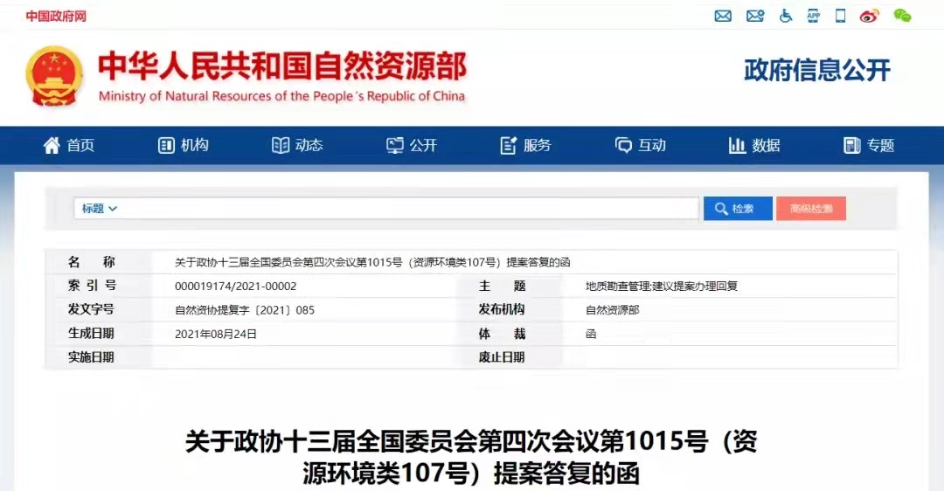Open the envelope-with-person mailbox icon
Screen dimensions: 944x491
755,17
